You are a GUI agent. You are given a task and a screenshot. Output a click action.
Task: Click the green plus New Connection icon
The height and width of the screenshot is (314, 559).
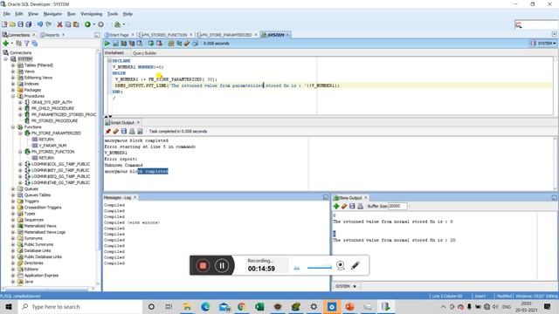pyautogui.click(x=6, y=43)
